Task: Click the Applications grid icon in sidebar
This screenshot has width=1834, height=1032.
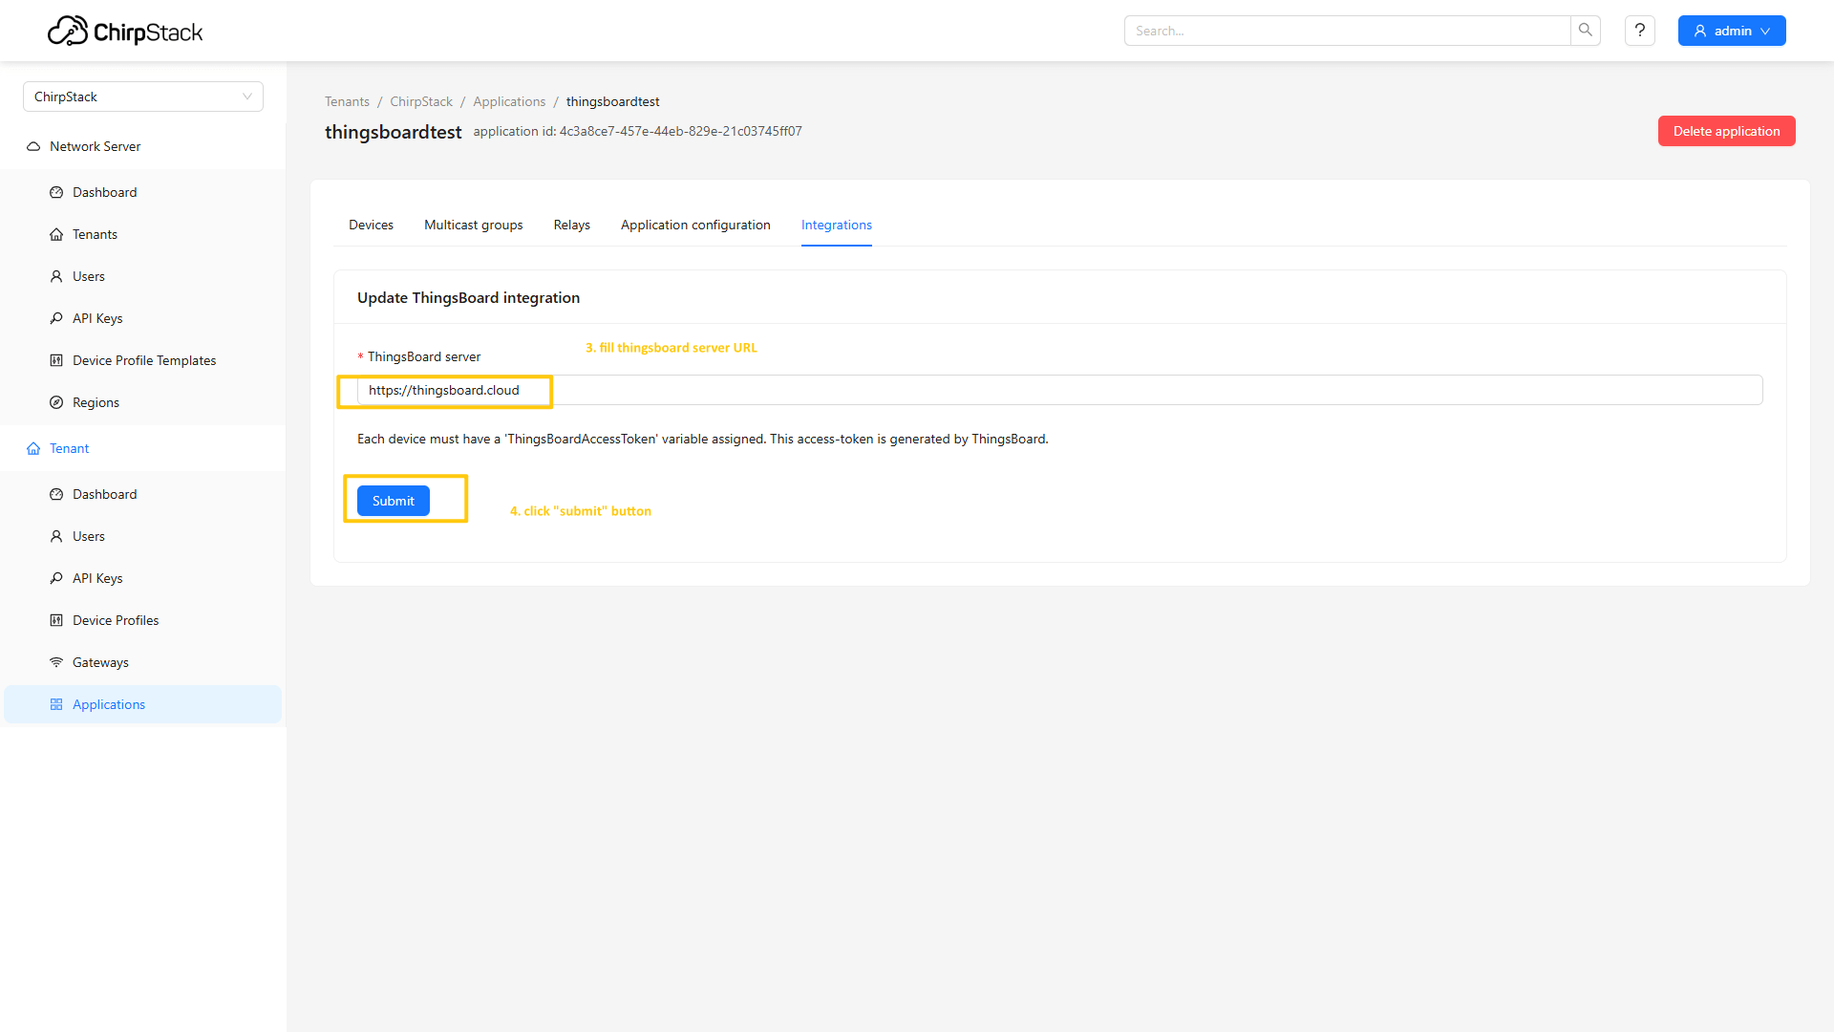Action: point(56,704)
